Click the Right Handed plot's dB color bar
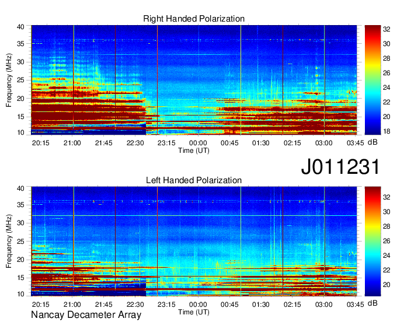This screenshot has height=322, width=397. click(x=372, y=80)
